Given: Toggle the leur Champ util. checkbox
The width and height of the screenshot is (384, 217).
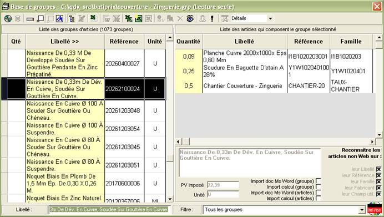Looking at the screenshot, I should point(378,194).
